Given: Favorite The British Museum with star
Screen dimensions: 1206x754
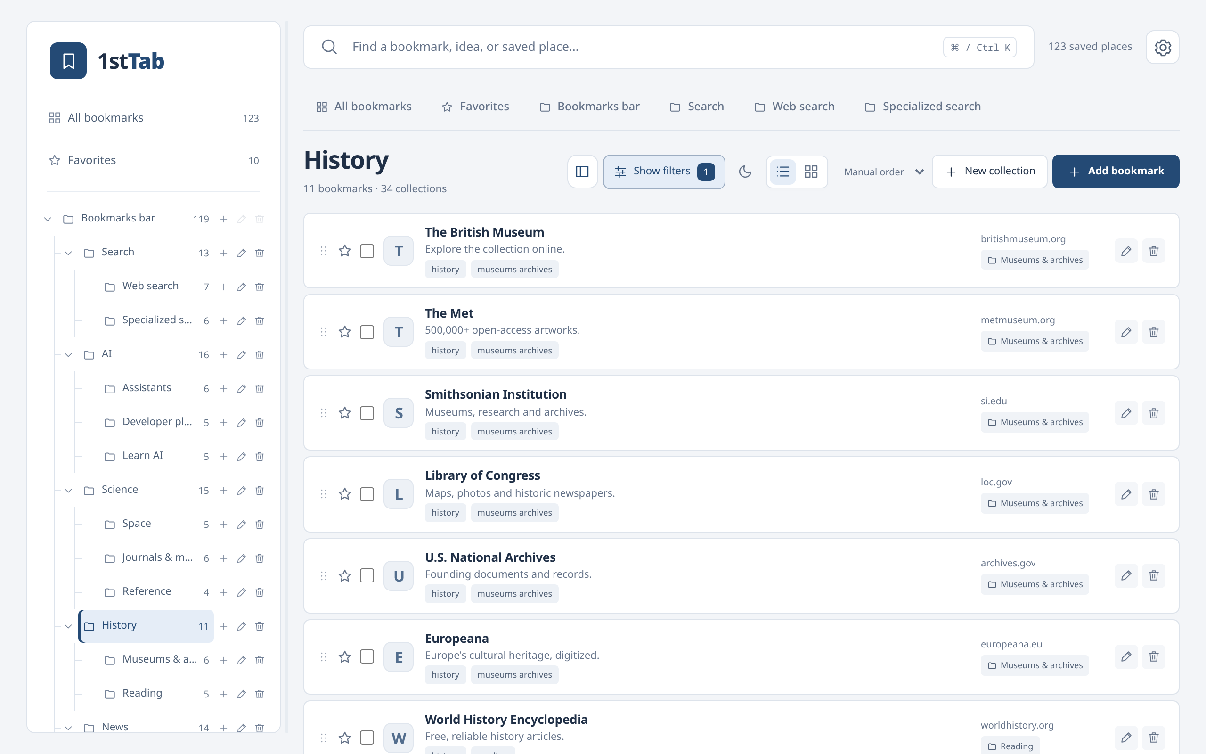Looking at the screenshot, I should [x=345, y=251].
